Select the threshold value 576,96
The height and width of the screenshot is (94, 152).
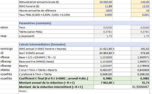point(140,53)
